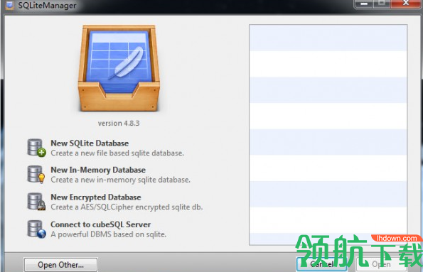Viewport: 423px width, 272px height.
Task: Maximize the SQLiteManager window
Action: coord(382,4)
